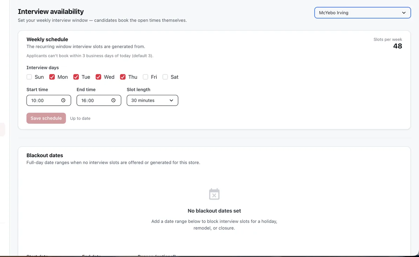Click the End time input showing 16:00
Viewport: 419px width, 257px height.
(99, 100)
